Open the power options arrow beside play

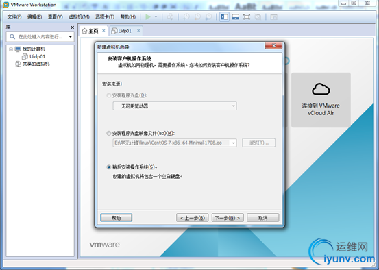pyautogui.click(x=156, y=16)
